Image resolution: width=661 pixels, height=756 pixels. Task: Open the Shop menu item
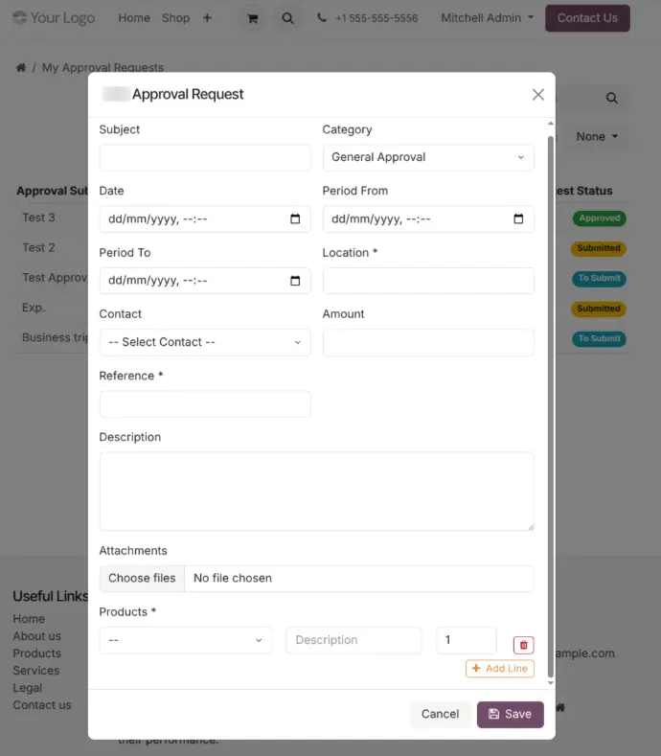coord(175,18)
